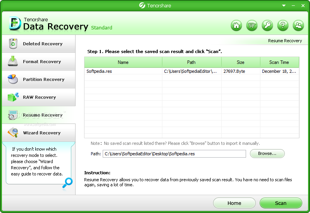This screenshot has height=213, width=310.
Task: Select the Softpedia.res row name
Action: [99, 71]
